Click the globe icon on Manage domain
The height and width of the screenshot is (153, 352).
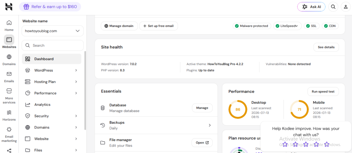pyautogui.click(x=106, y=26)
